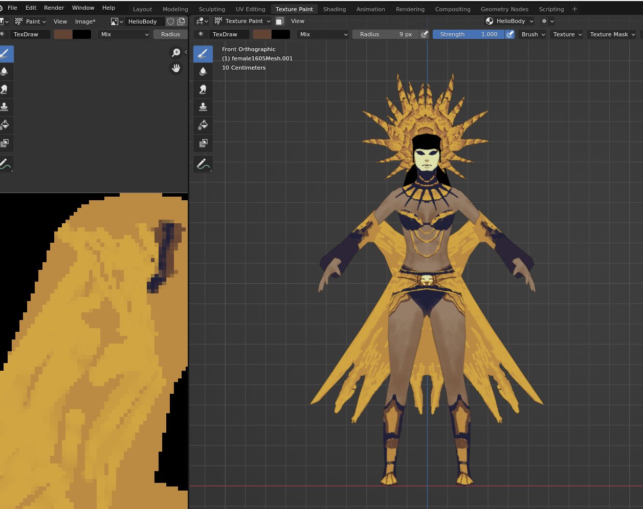Switch to the Shading workspace tab
Screen dimensions: 643x509
334,9
